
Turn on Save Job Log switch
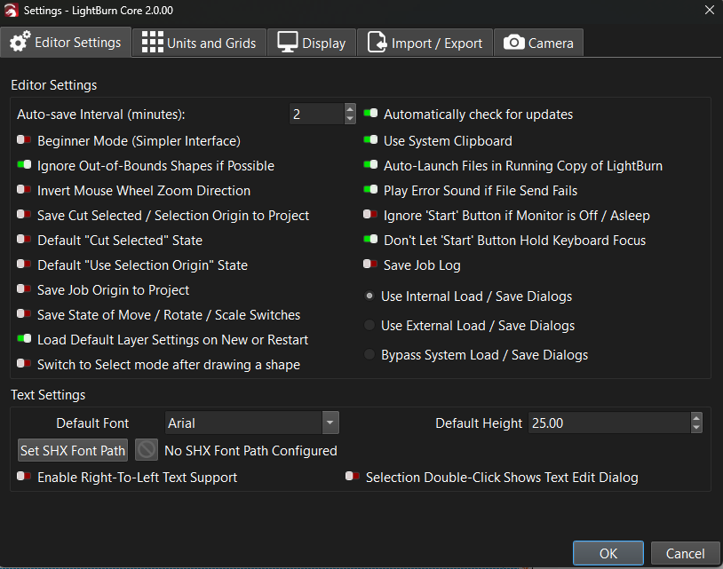[370, 265]
